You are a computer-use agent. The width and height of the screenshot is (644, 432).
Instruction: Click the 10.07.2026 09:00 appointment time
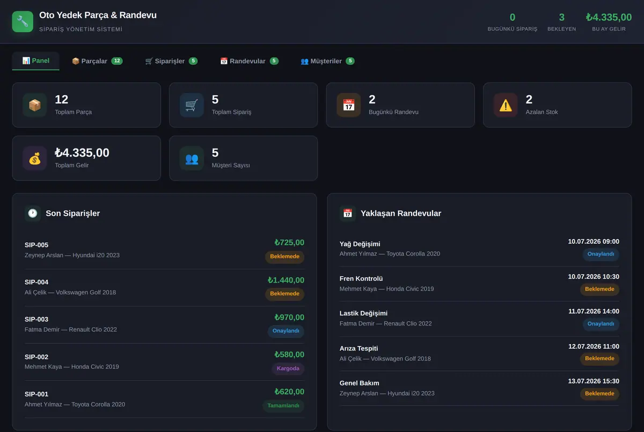[x=594, y=242]
